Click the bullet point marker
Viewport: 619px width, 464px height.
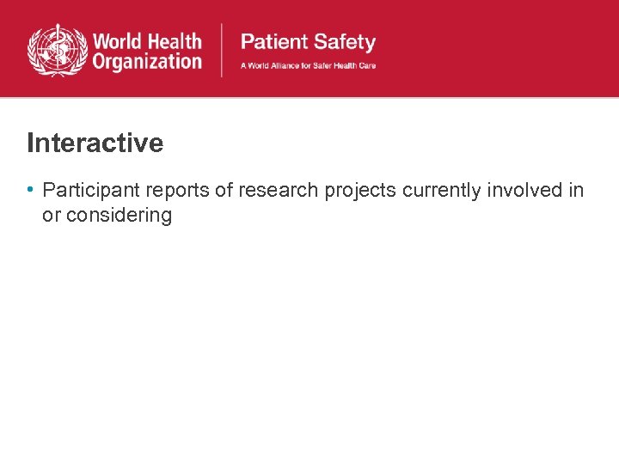[x=30, y=189]
